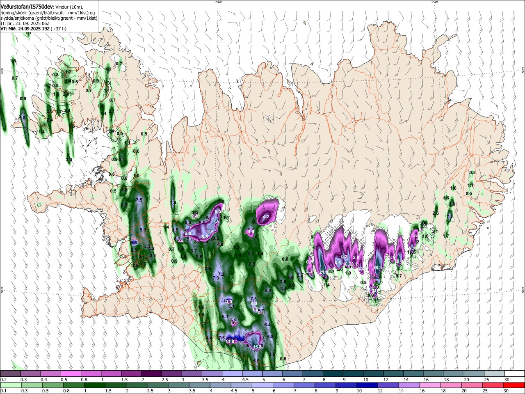Click the 5.0 precipitation value
This screenshot has height=394, width=525.
point(143,230)
